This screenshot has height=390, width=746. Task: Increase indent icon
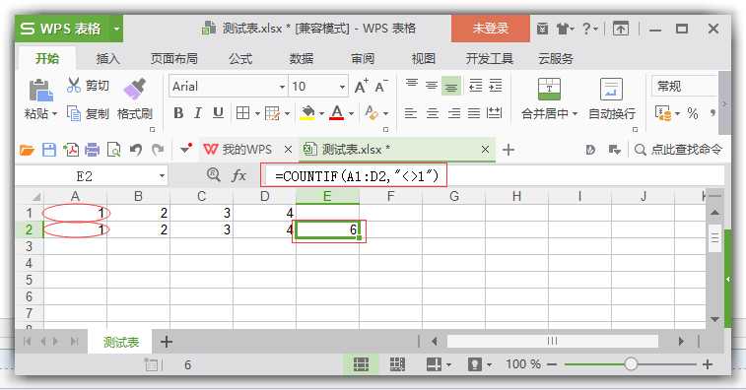click(x=496, y=86)
